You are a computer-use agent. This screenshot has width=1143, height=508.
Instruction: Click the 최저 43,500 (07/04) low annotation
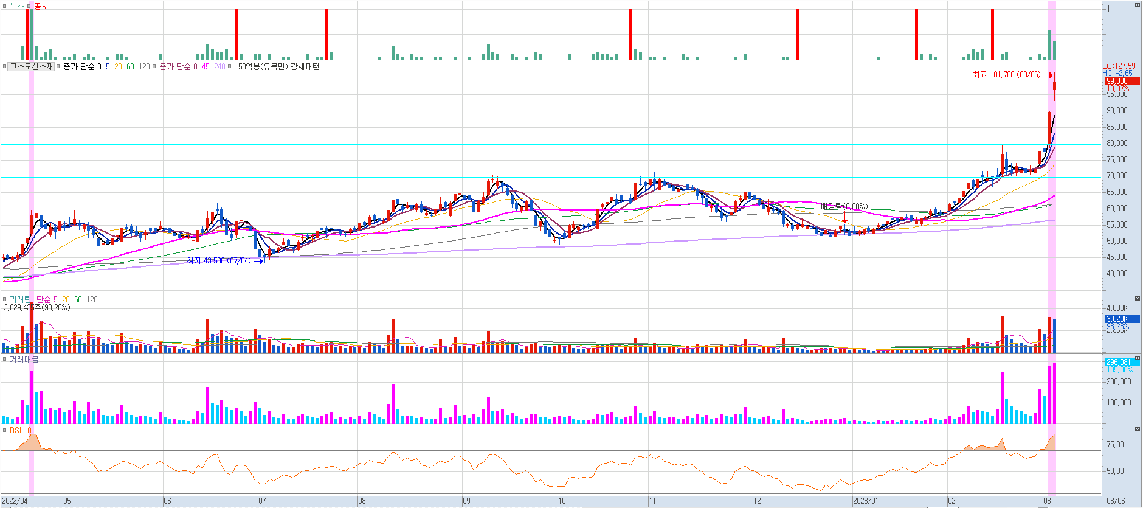click(219, 260)
